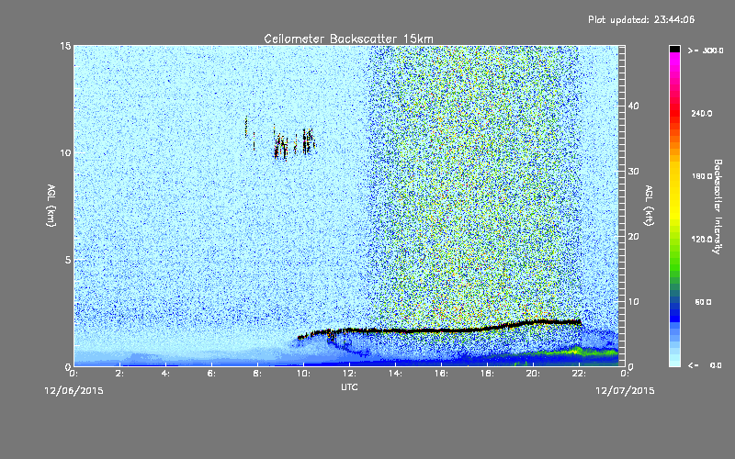The width and height of the screenshot is (735, 459).
Task: Click the 22: hour tick label
Action: [579, 374]
